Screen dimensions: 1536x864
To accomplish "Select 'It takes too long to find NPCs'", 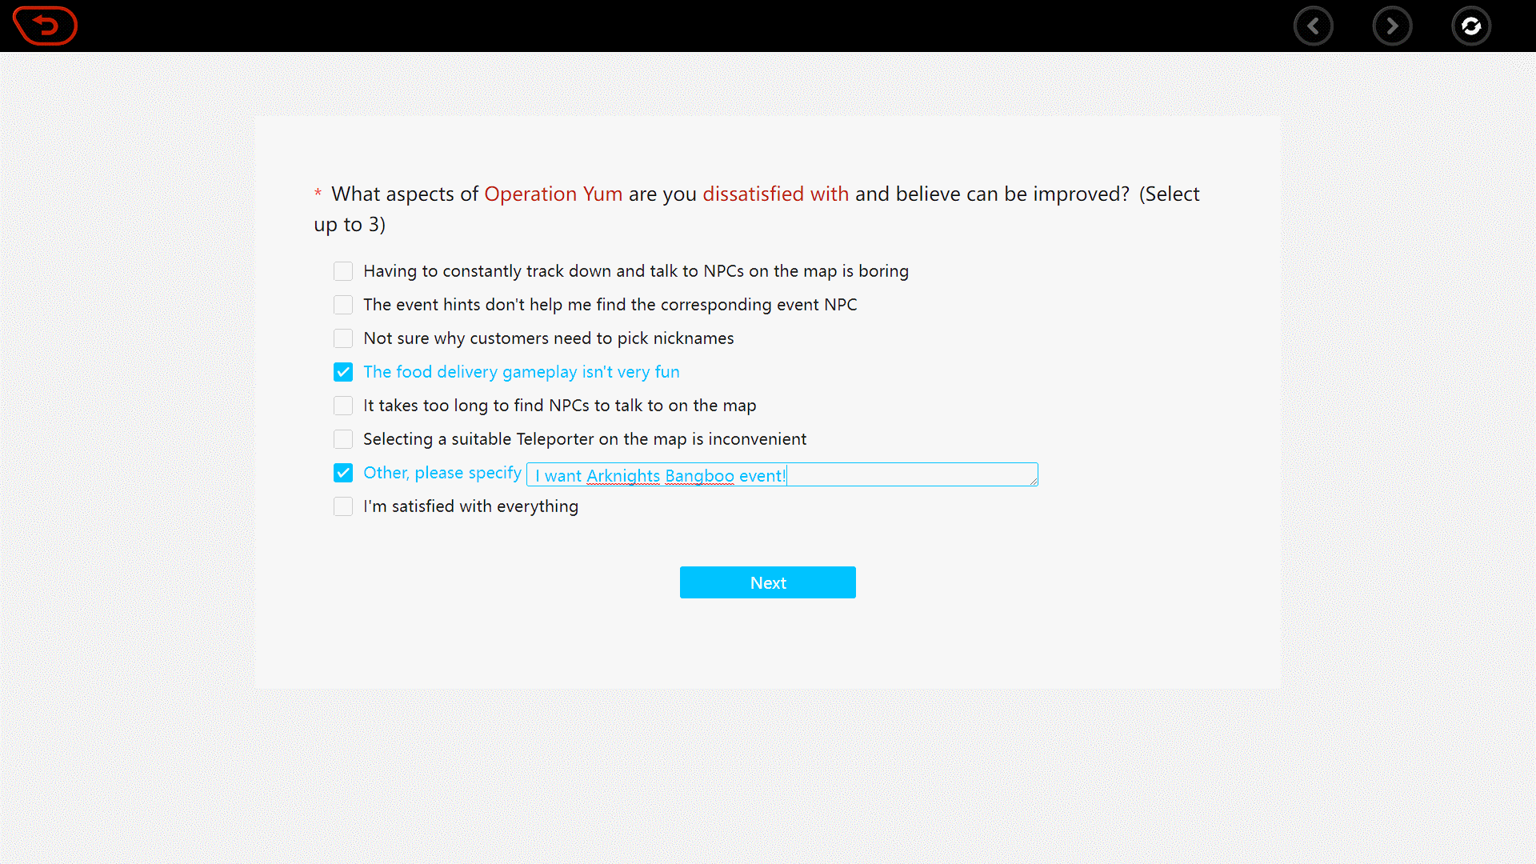I will [x=343, y=406].
